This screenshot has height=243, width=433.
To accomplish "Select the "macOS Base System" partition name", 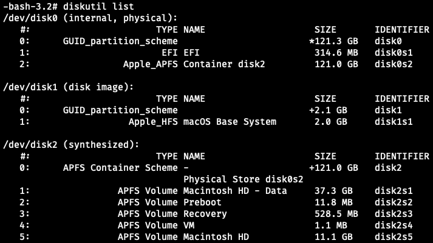I will 230,121.
